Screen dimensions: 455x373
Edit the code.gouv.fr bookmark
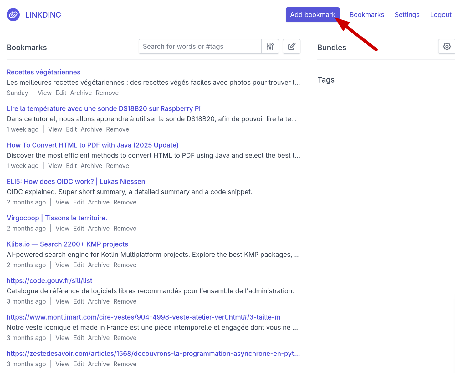(79, 301)
